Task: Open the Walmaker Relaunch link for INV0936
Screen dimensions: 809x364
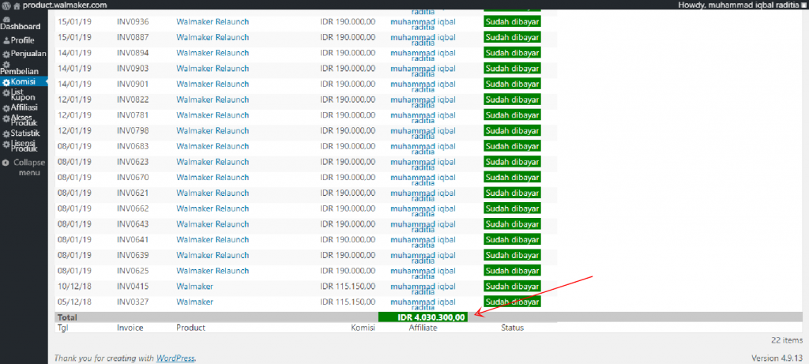Action: 213,21
